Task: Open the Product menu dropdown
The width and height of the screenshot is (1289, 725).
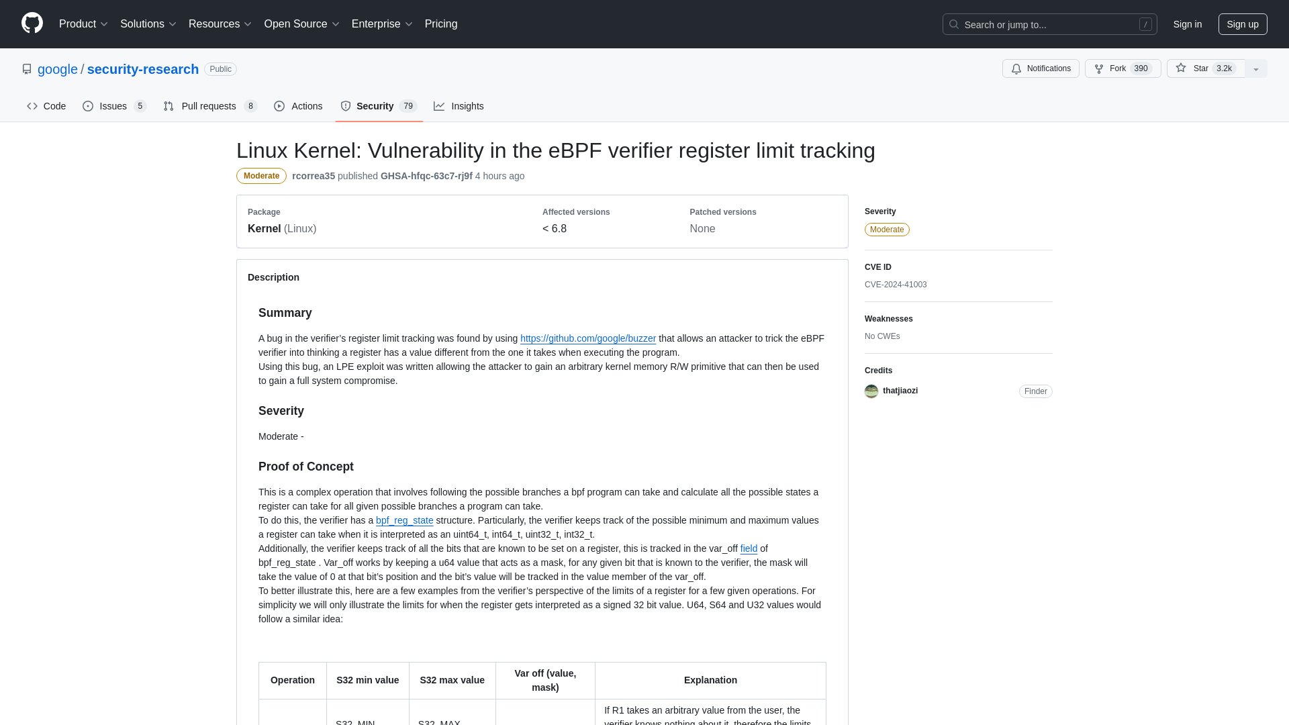Action: click(x=83, y=24)
